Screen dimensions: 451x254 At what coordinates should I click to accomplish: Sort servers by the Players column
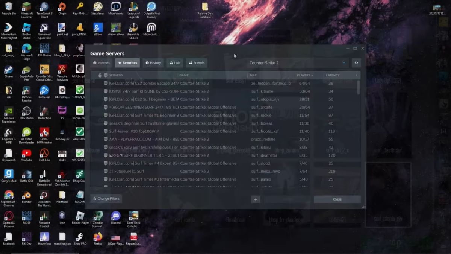(x=304, y=75)
